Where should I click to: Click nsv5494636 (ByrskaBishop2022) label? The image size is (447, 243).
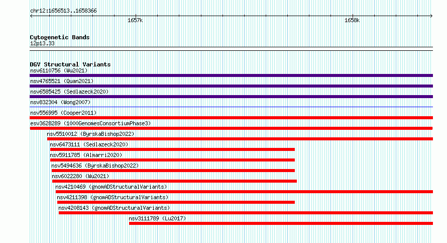[95, 166]
